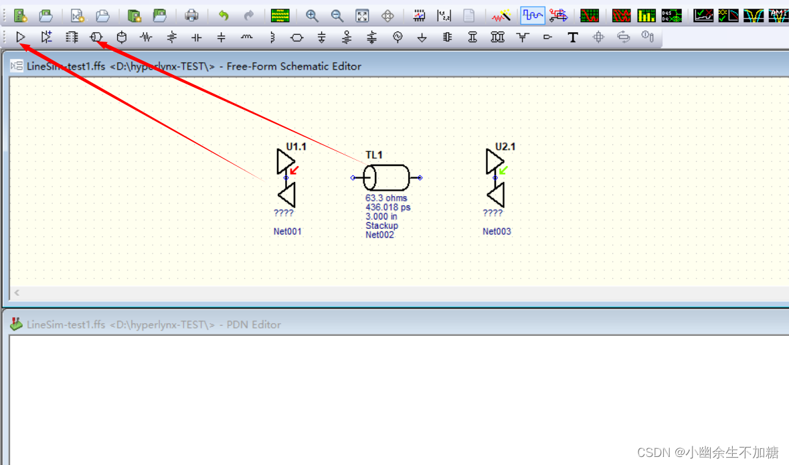
Task: Click the pan view icon
Action: pyautogui.click(x=387, y=16)
